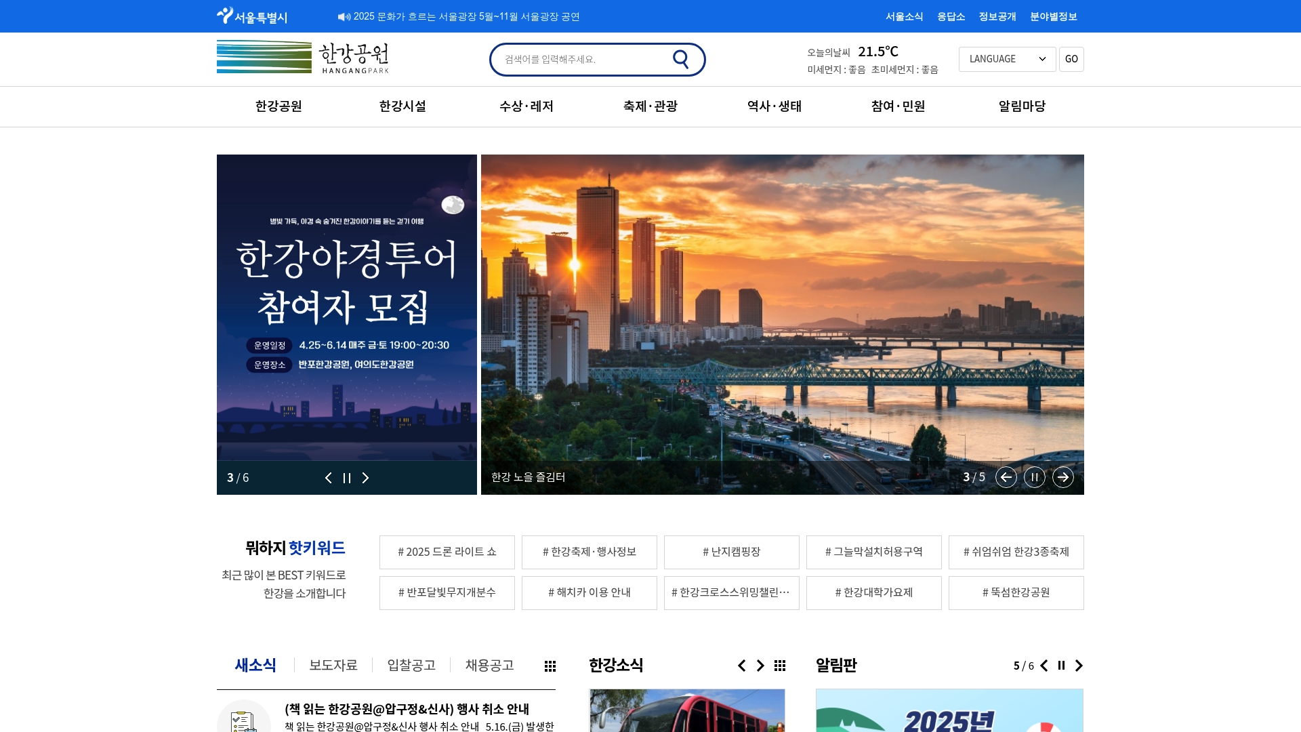Click the speaker announcement icon in top bar
This screenshot has width=1301, height=732.
344,17
